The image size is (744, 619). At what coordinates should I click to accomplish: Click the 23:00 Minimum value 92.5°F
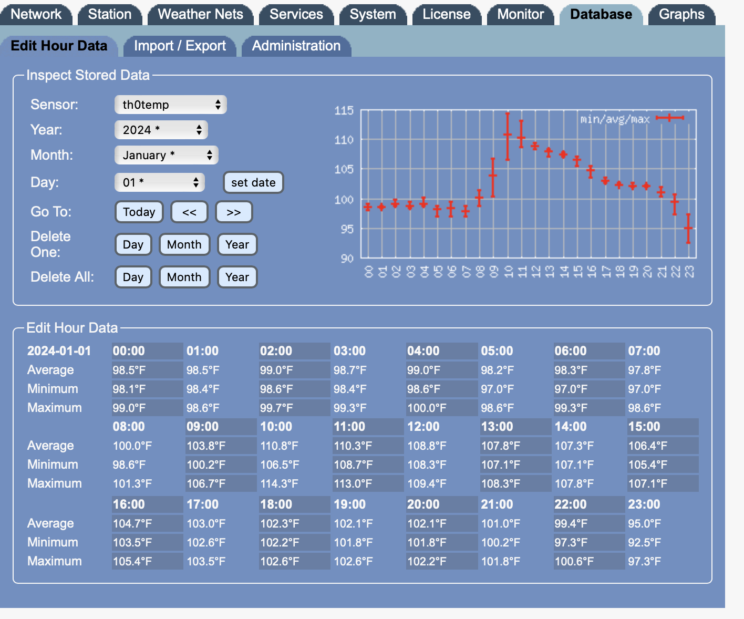tap(644, 542)
